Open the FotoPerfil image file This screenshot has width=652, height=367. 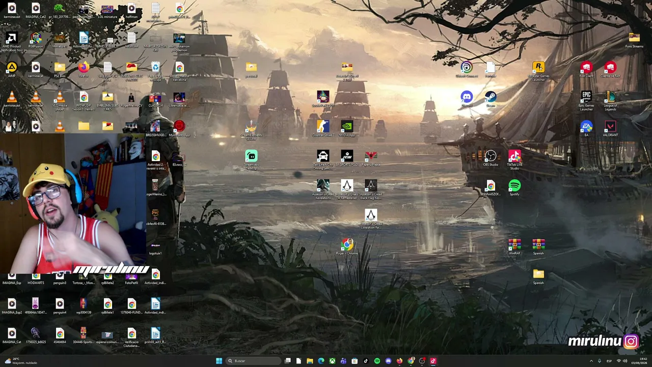pyautogui.click(x=131, y=278)
